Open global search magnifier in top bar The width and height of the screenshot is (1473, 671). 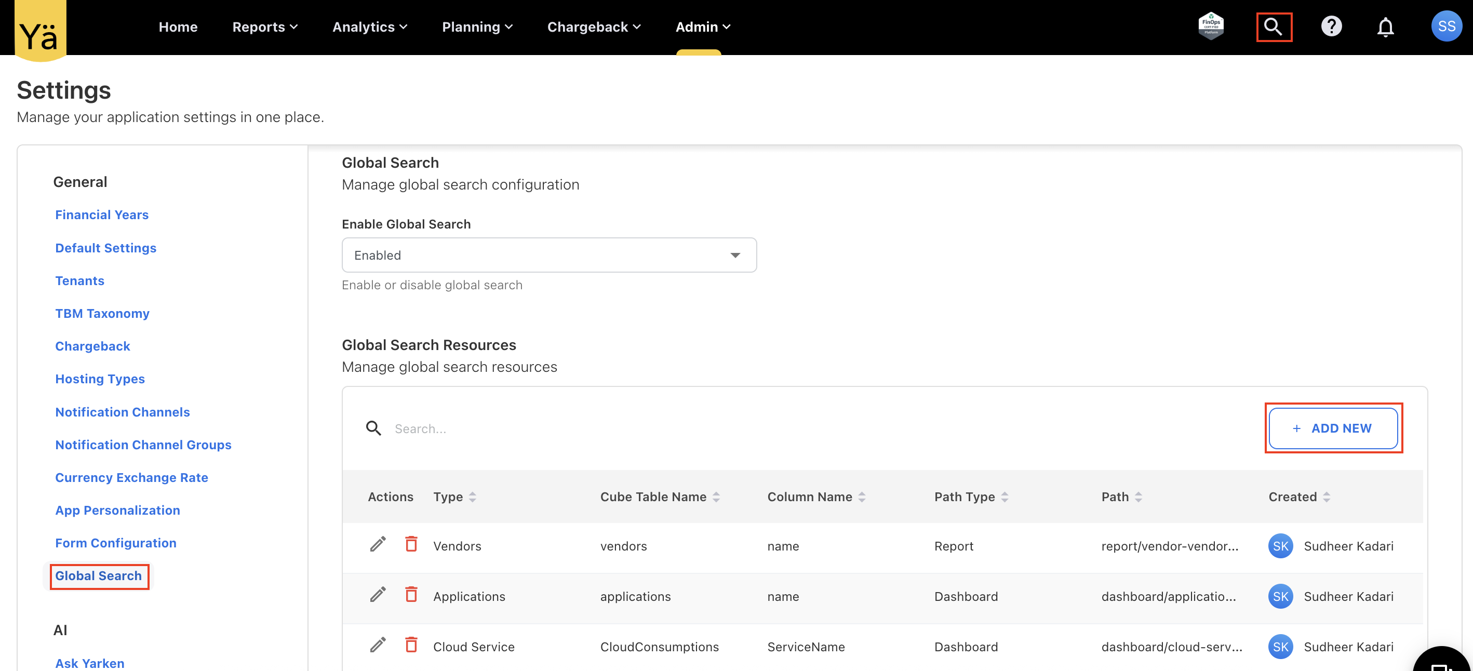pyautogui.click(x=1274, y=26)
